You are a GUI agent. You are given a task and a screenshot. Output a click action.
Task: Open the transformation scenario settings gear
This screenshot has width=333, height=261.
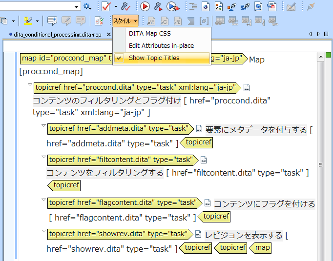(x=87, y=6)
